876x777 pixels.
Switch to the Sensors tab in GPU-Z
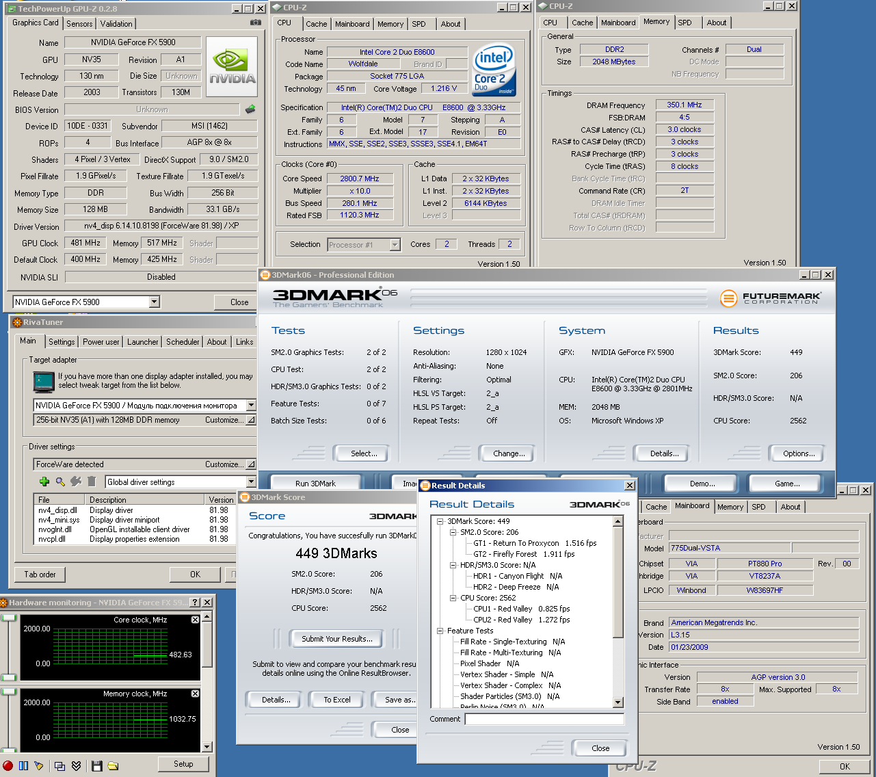click(79, 24)
